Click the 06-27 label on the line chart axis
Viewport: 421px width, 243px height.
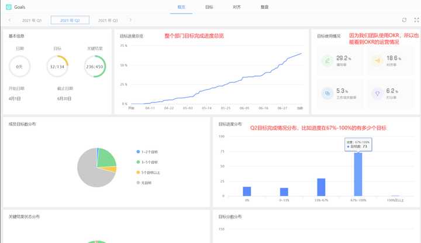click(x=282, y=108)
